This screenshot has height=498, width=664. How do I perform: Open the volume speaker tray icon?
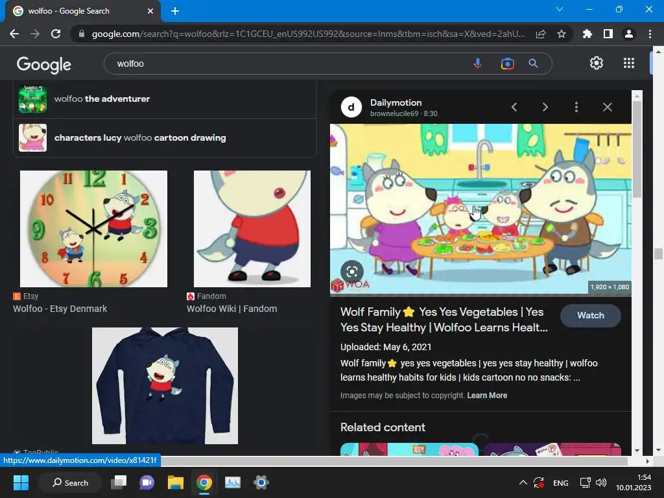[601, 482]
